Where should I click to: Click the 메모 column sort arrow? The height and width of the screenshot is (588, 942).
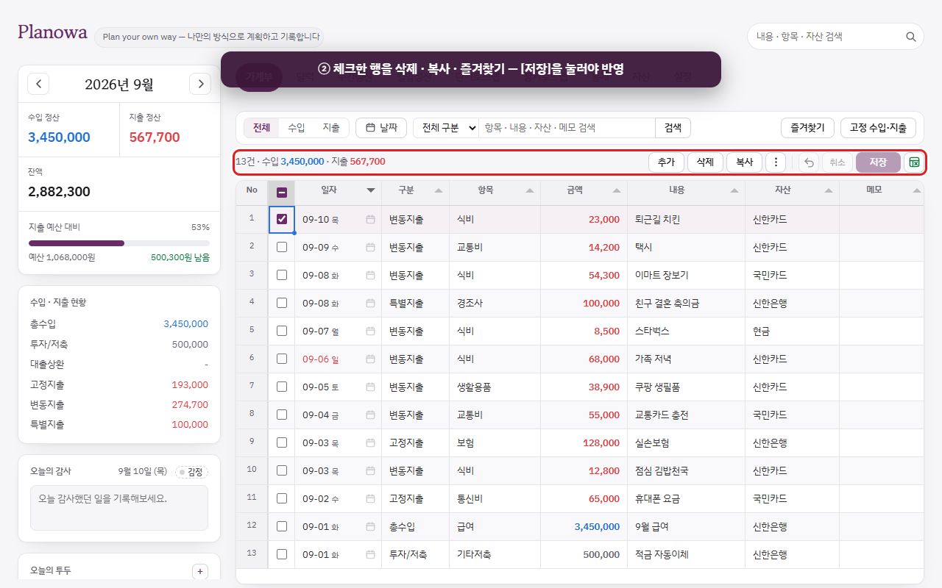(916, 190)
